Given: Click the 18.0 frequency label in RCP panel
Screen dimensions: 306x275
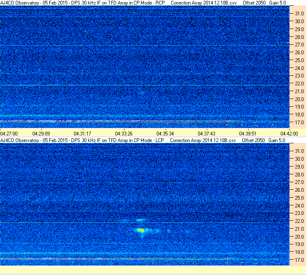Looking at the screenshot, I should [x=299, y=115].
